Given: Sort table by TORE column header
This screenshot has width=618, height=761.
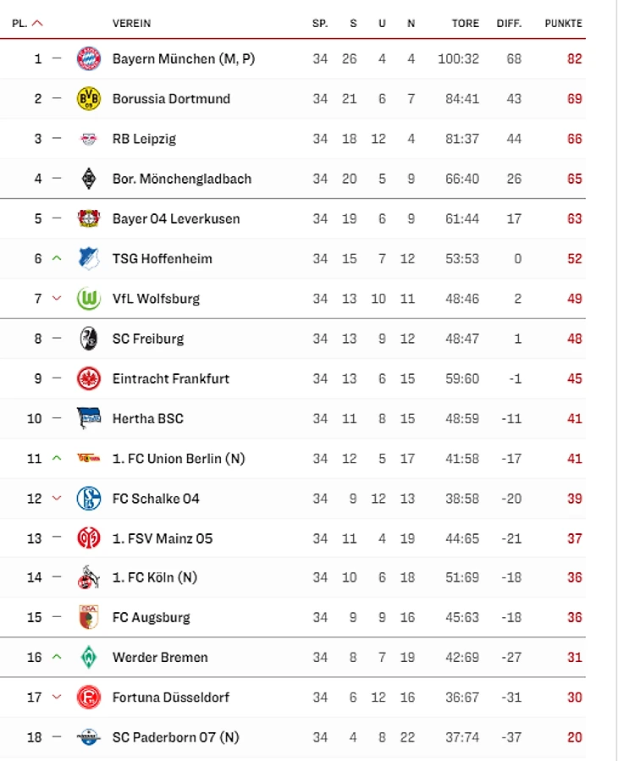Looking at the screenshot, I should point(465,24).
